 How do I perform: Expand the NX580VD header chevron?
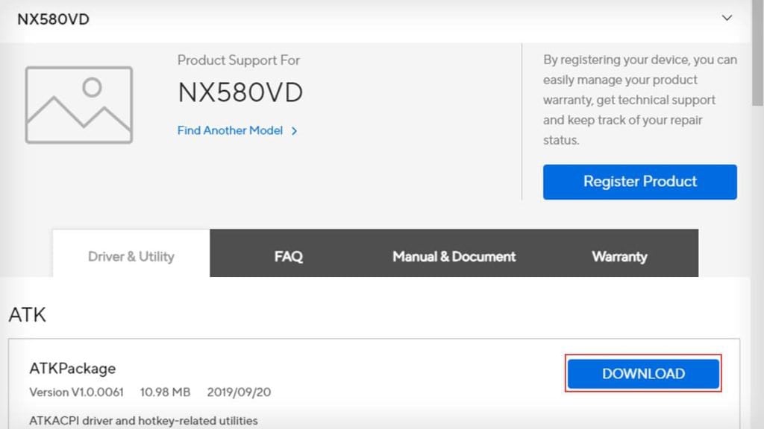point(727,18)
